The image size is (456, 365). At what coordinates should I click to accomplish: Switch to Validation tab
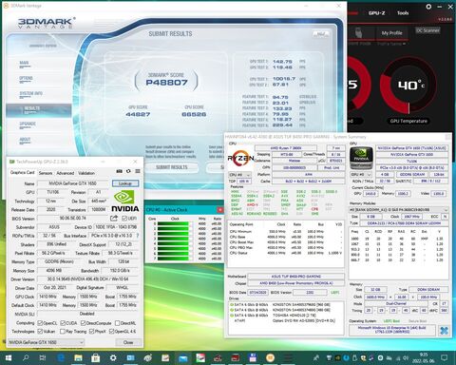tap(86, 173)
